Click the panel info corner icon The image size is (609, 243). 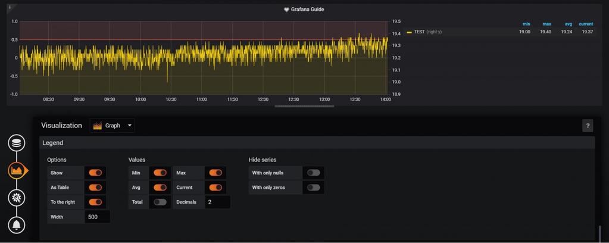point(10,7)
